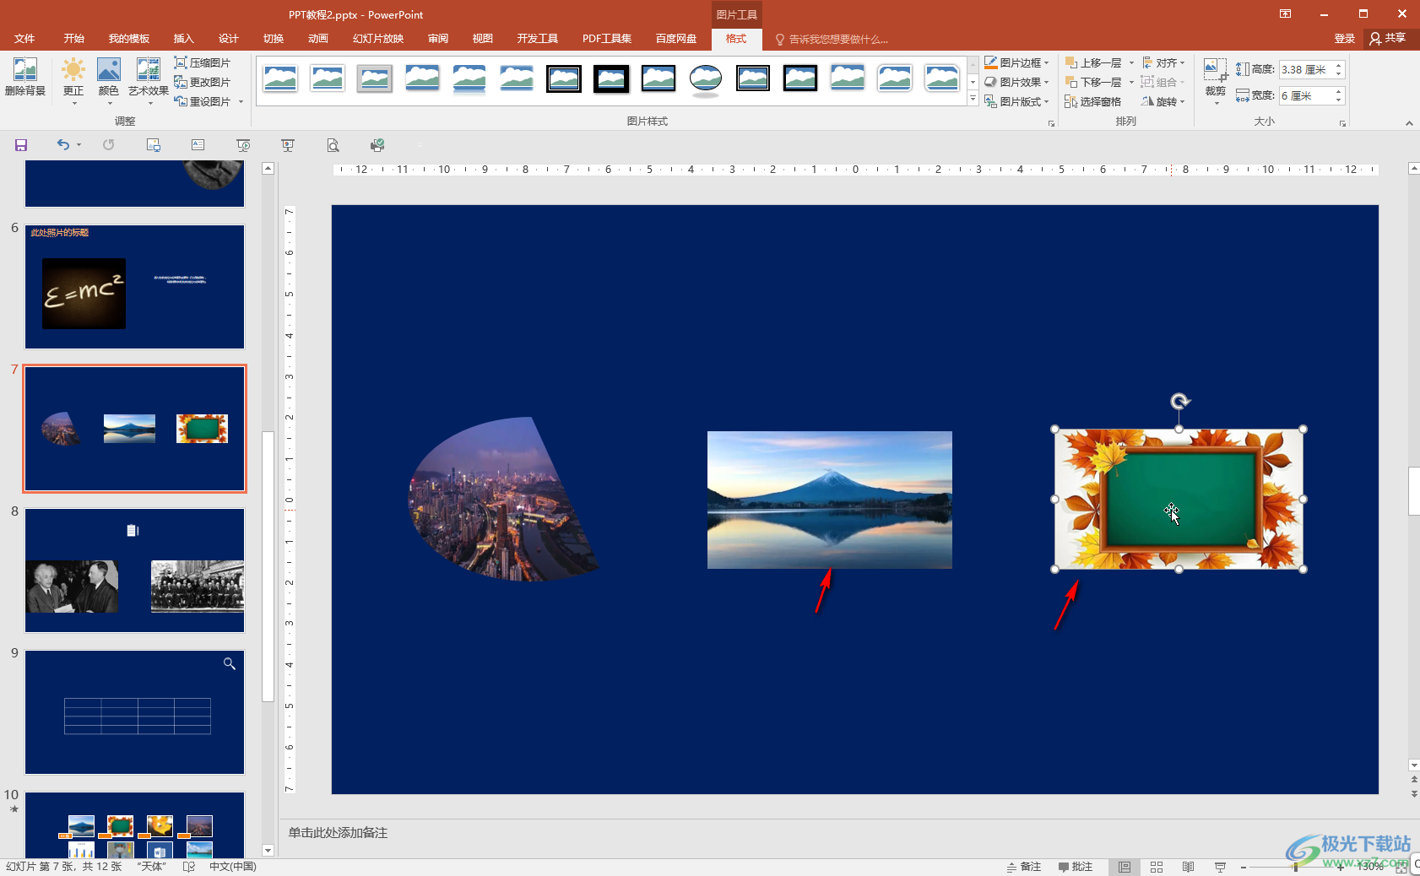
Task: Open the Artistic Effects (艺术效果) gallery
Action: pyautogui.click(x=149, y=81)
